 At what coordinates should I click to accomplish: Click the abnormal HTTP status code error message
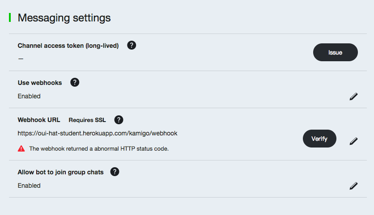[99, 148]
